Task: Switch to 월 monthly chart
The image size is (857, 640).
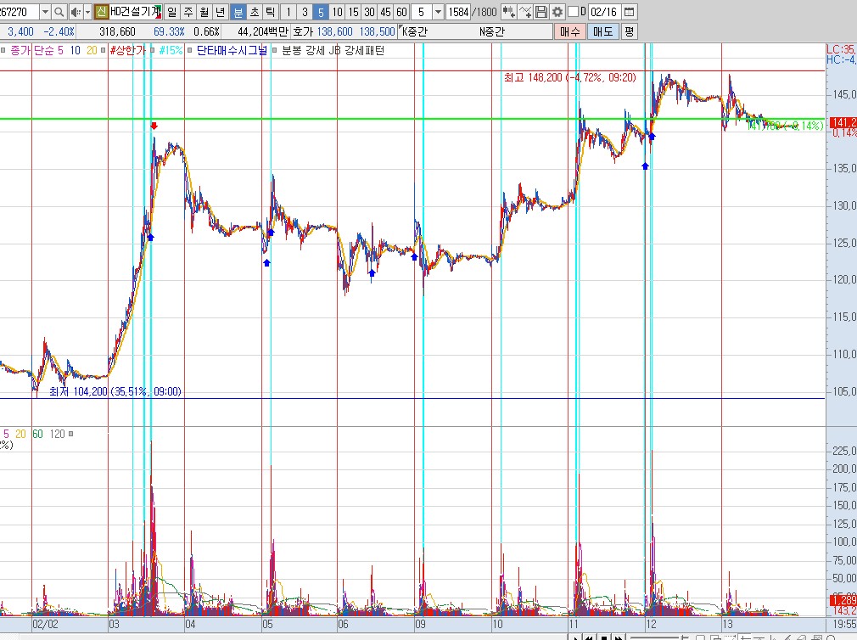Action: (x=204, y=12)
